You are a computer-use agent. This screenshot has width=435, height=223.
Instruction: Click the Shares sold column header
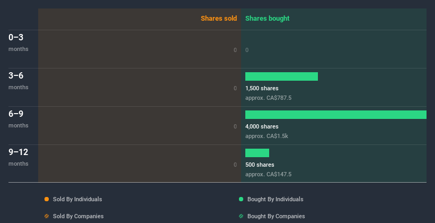tap(219, 19)
